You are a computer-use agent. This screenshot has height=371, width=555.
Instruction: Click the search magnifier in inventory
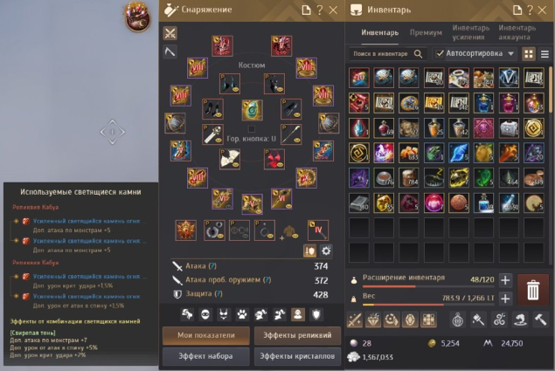click(x=418, y=54)
